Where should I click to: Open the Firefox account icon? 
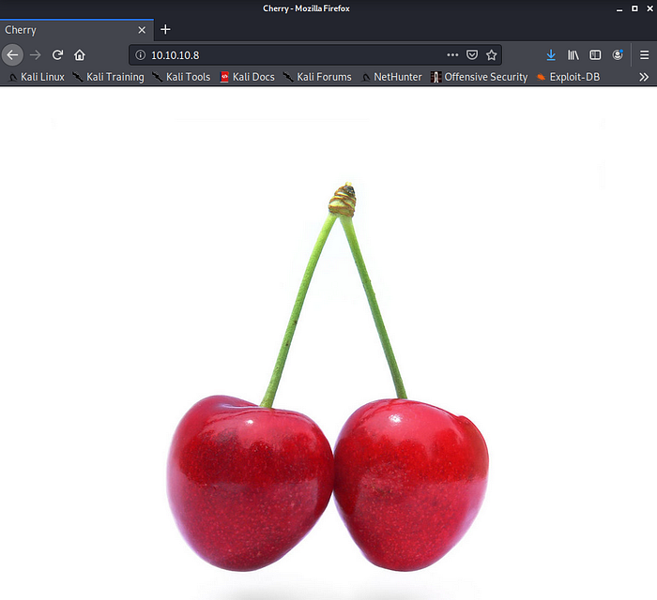pos(618,55)
